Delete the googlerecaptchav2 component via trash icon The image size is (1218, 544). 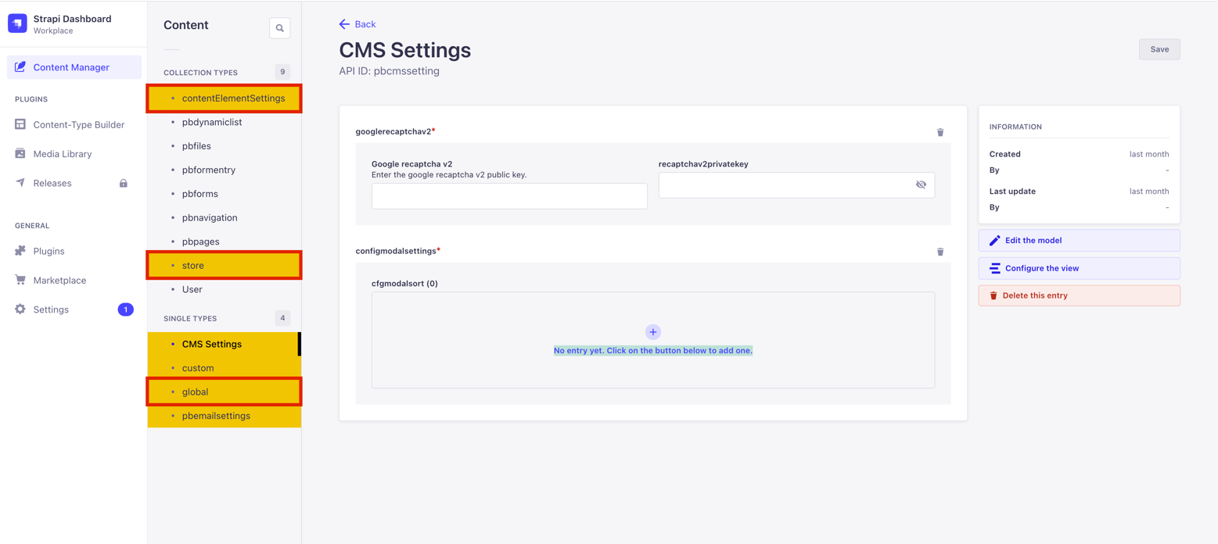940,132
